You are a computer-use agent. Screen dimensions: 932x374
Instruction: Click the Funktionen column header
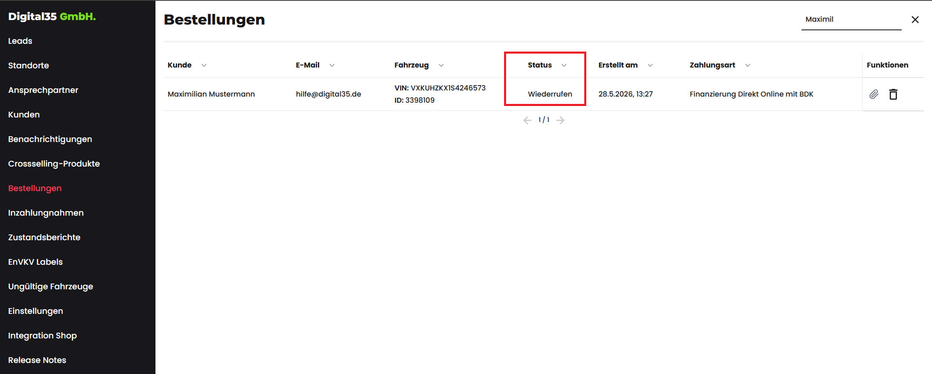887,65
